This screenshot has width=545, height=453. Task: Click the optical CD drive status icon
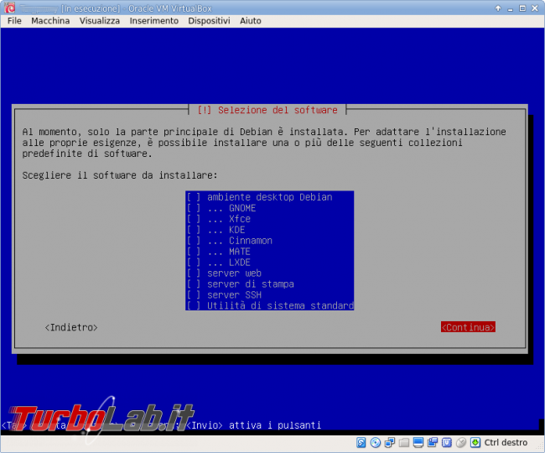pos(376,442)
